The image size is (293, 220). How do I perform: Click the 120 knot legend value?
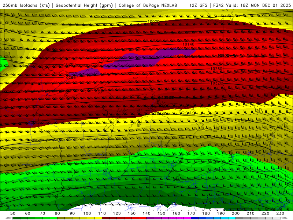coord(117,213)
